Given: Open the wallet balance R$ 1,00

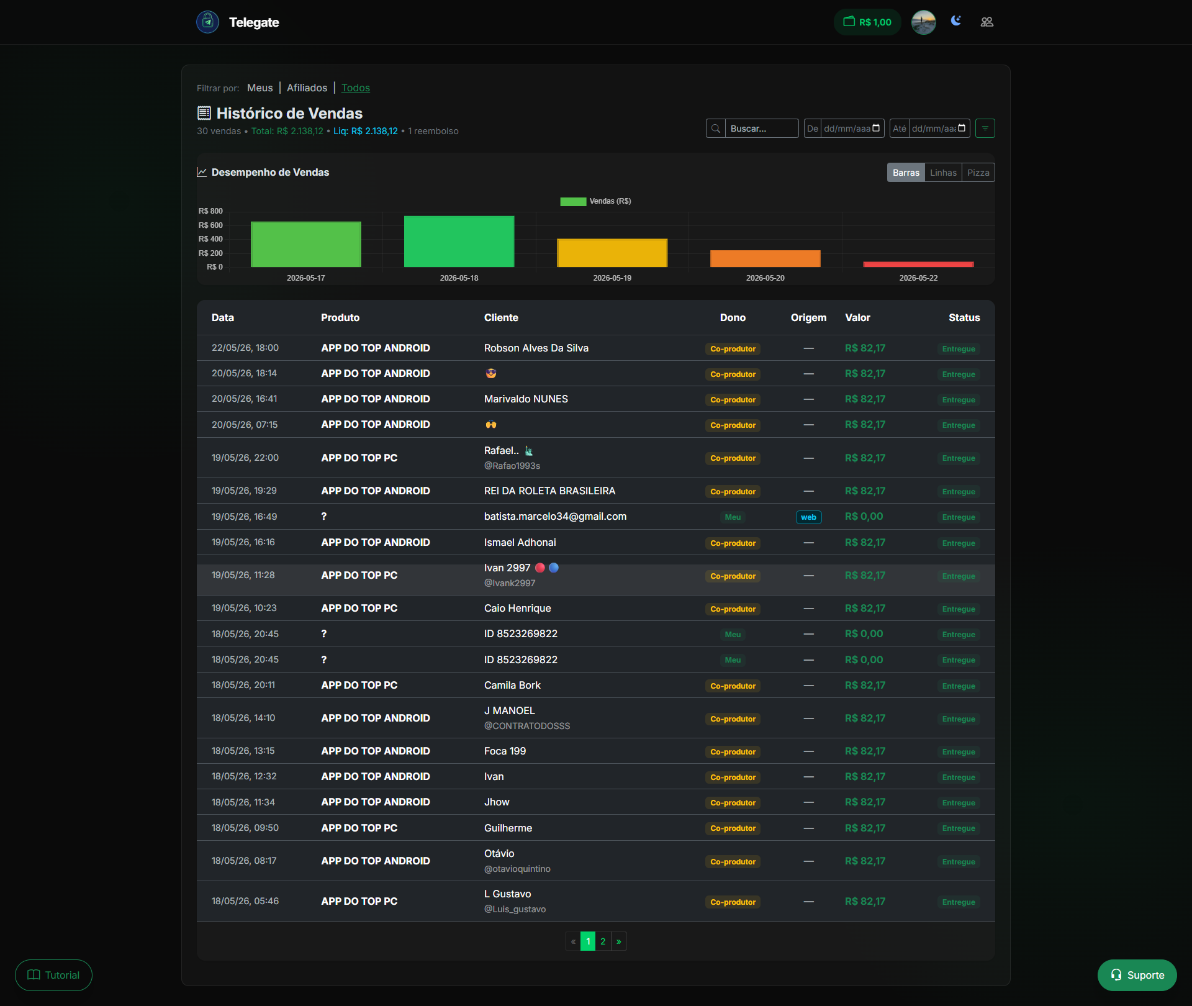Looking at the screenshot, I should pyautogui.click(x=867, y=22).
